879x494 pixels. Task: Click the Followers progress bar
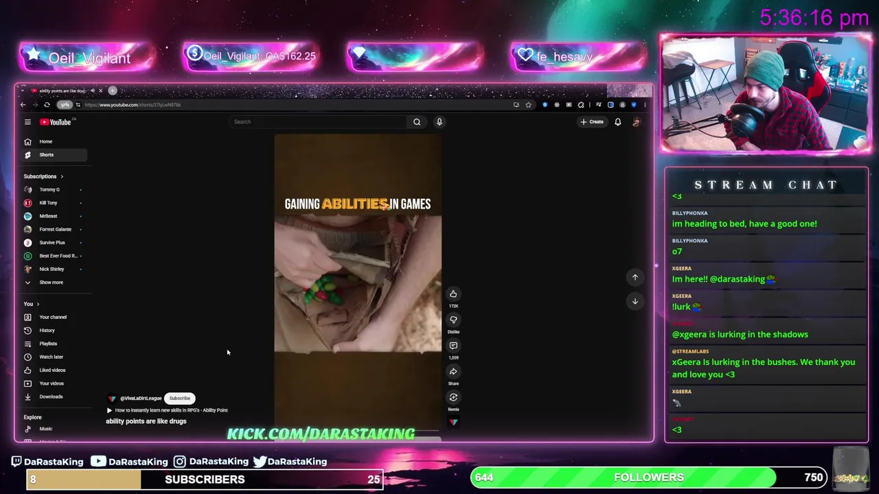(x=649, y=478)
